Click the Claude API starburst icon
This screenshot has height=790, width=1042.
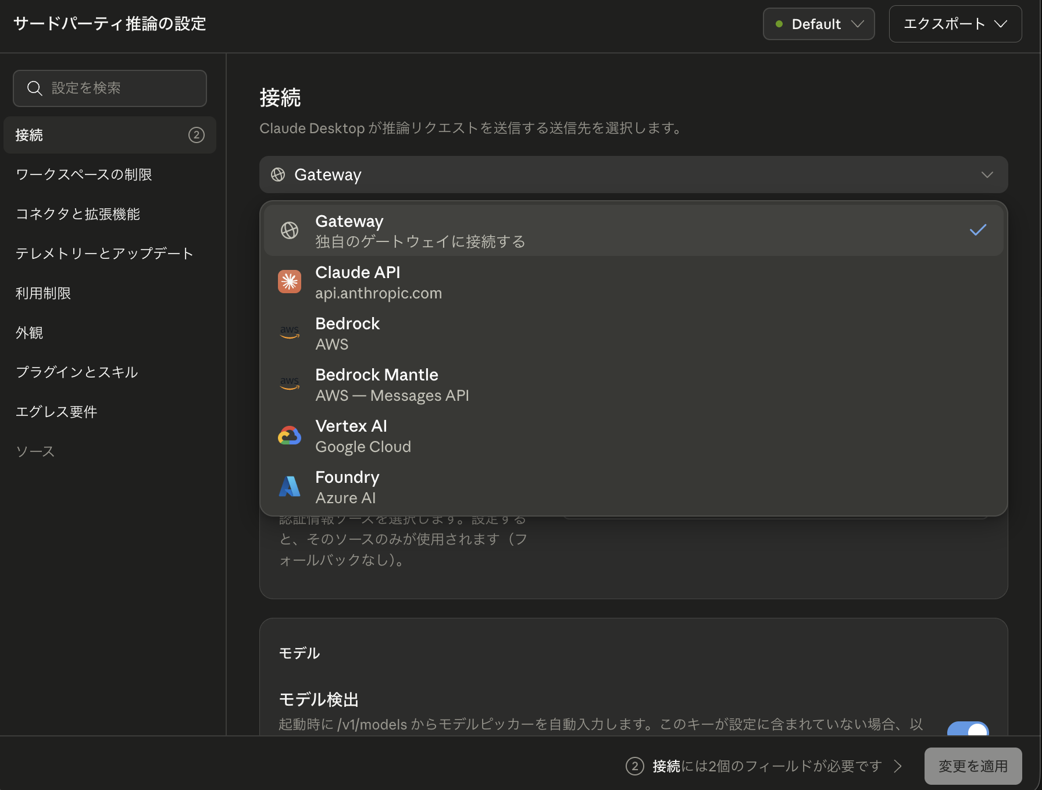(x=290, y=282)
